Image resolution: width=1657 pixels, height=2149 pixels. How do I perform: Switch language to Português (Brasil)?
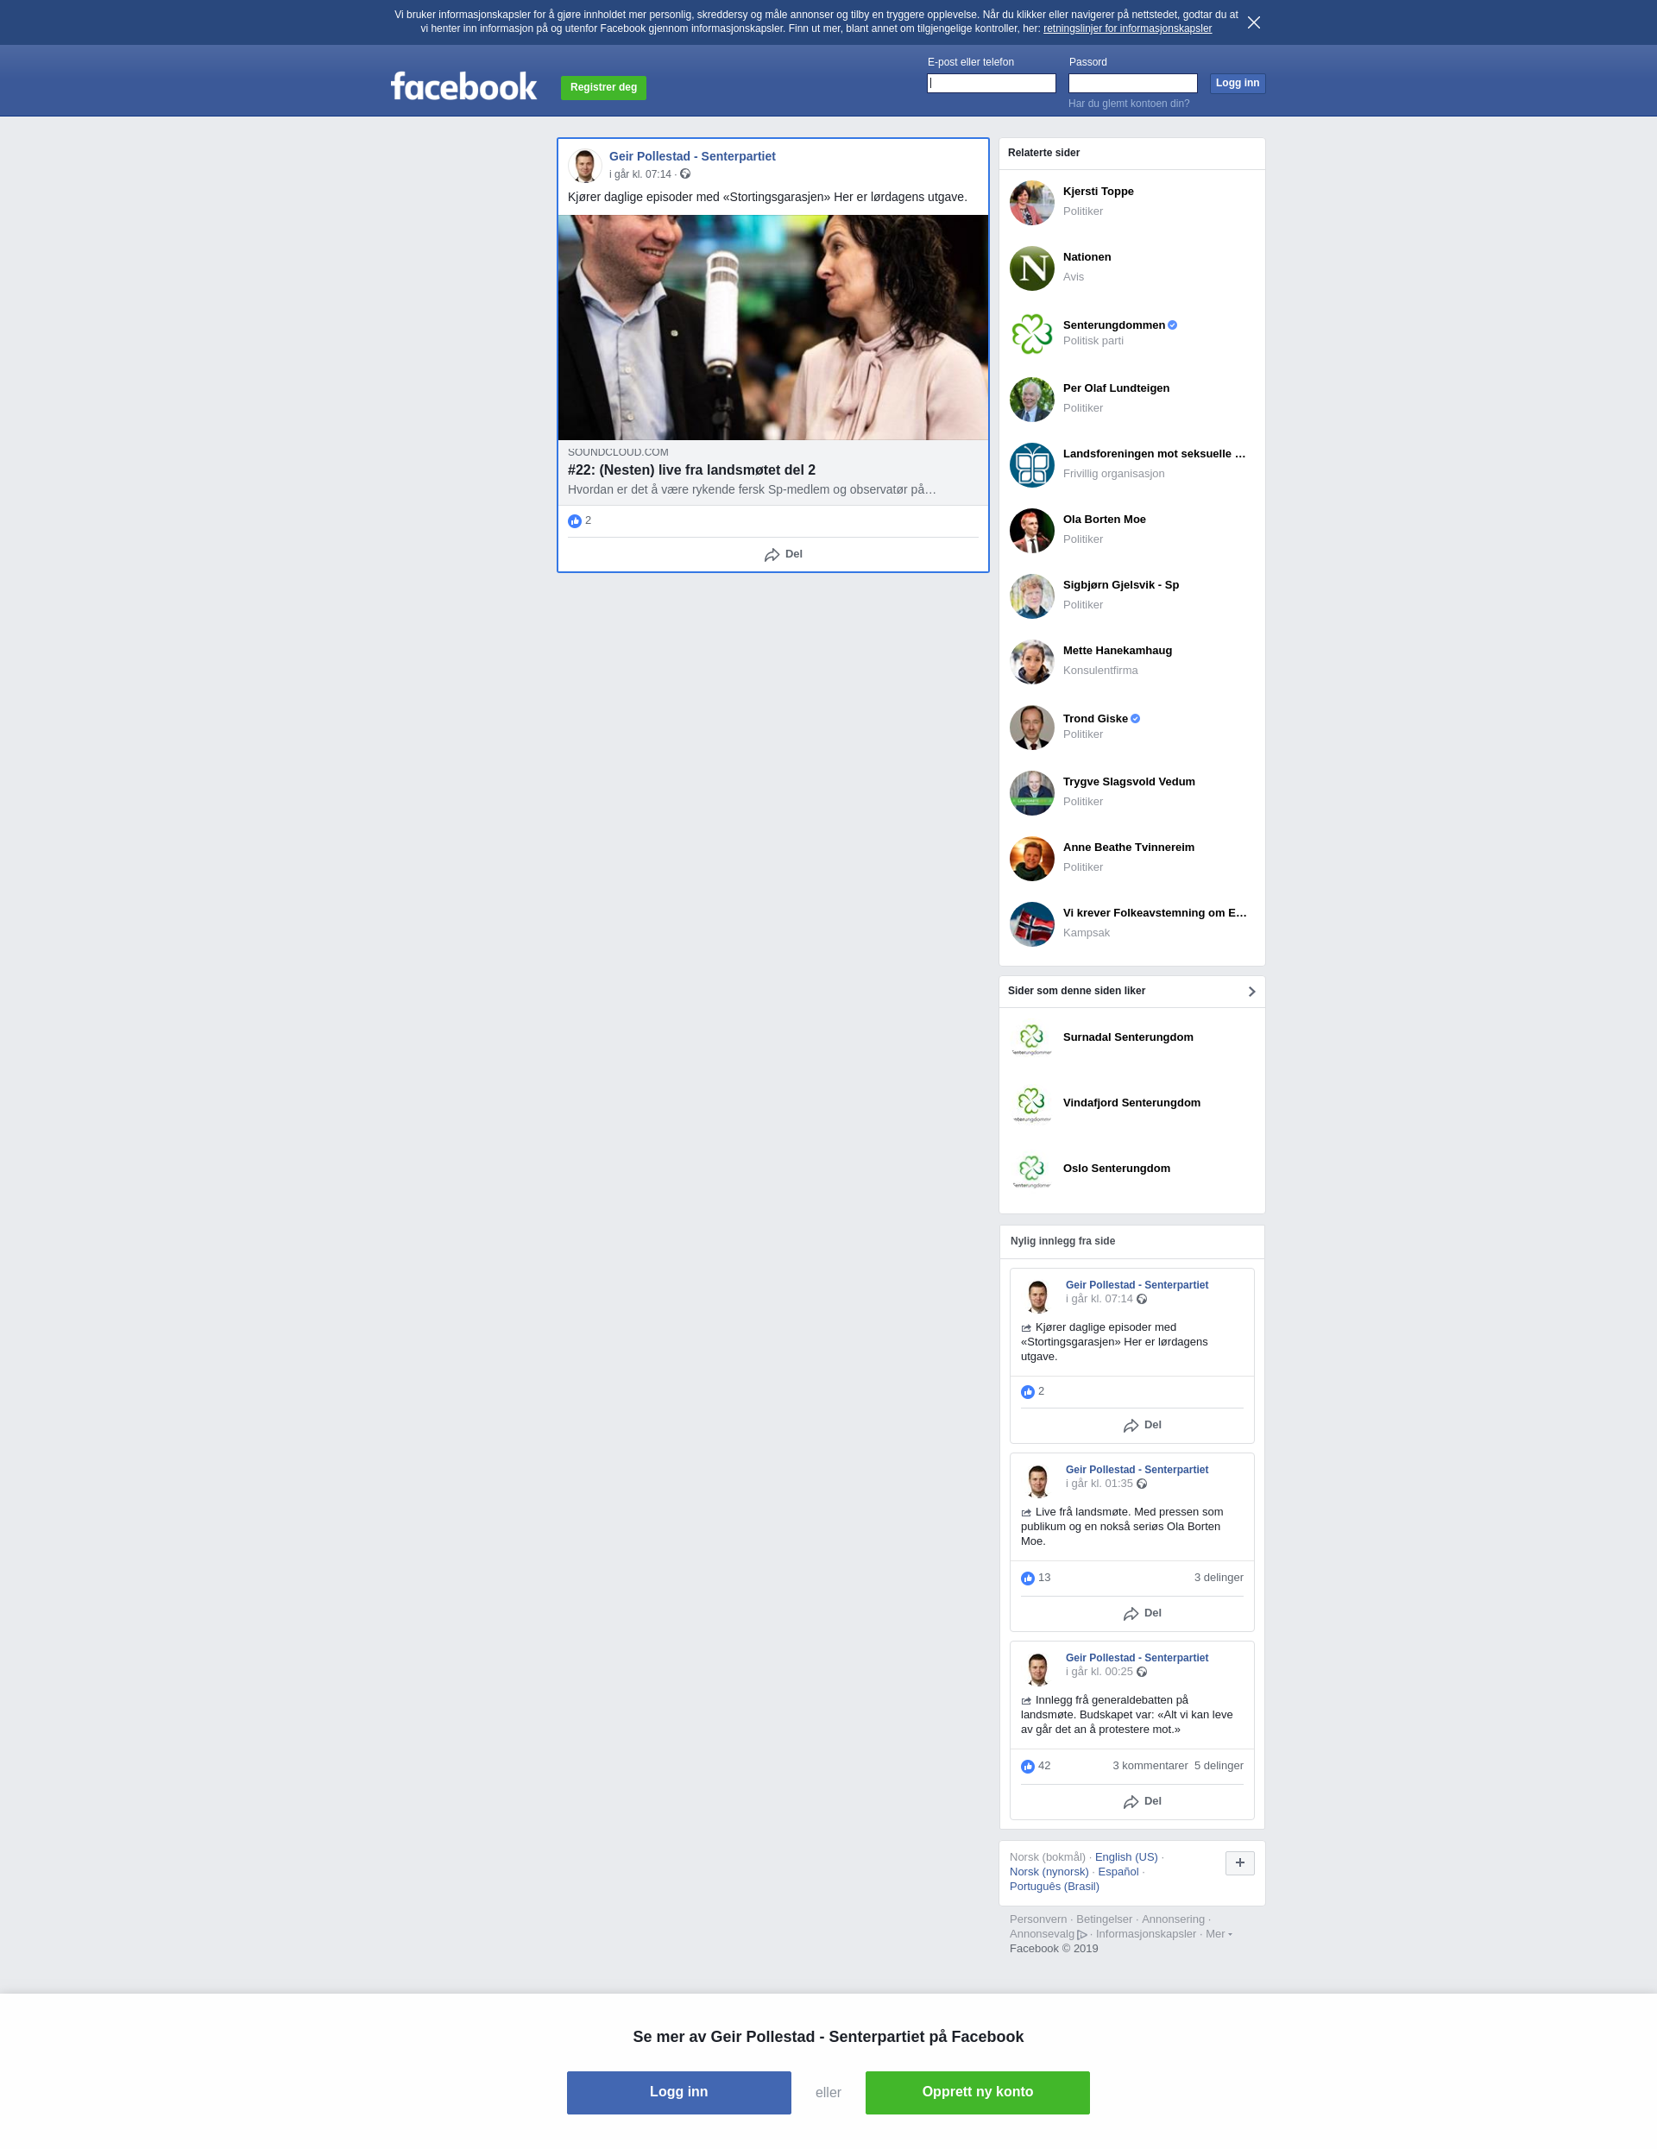point(1054,1887)
